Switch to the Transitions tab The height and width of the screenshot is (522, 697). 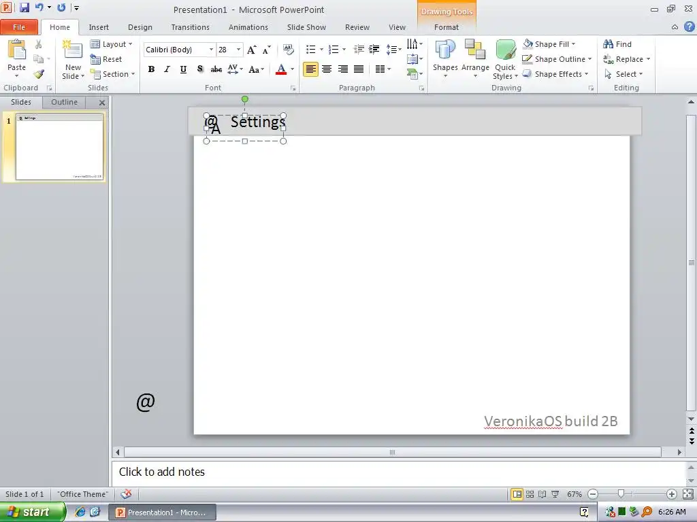[191, 27]
